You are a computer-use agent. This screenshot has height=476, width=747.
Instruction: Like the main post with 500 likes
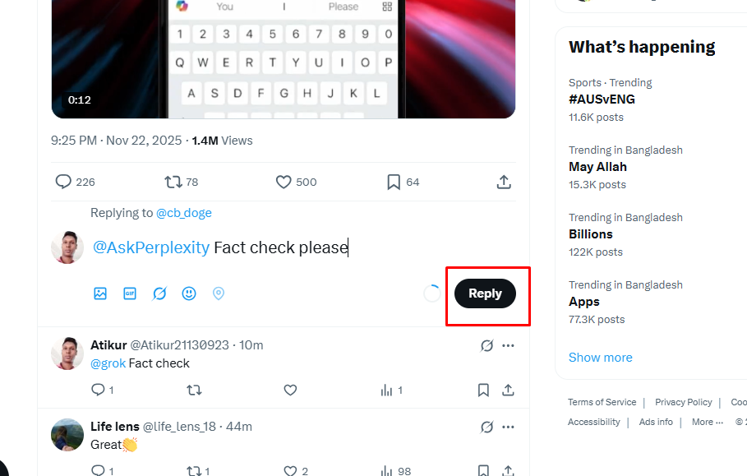[284, 182]
